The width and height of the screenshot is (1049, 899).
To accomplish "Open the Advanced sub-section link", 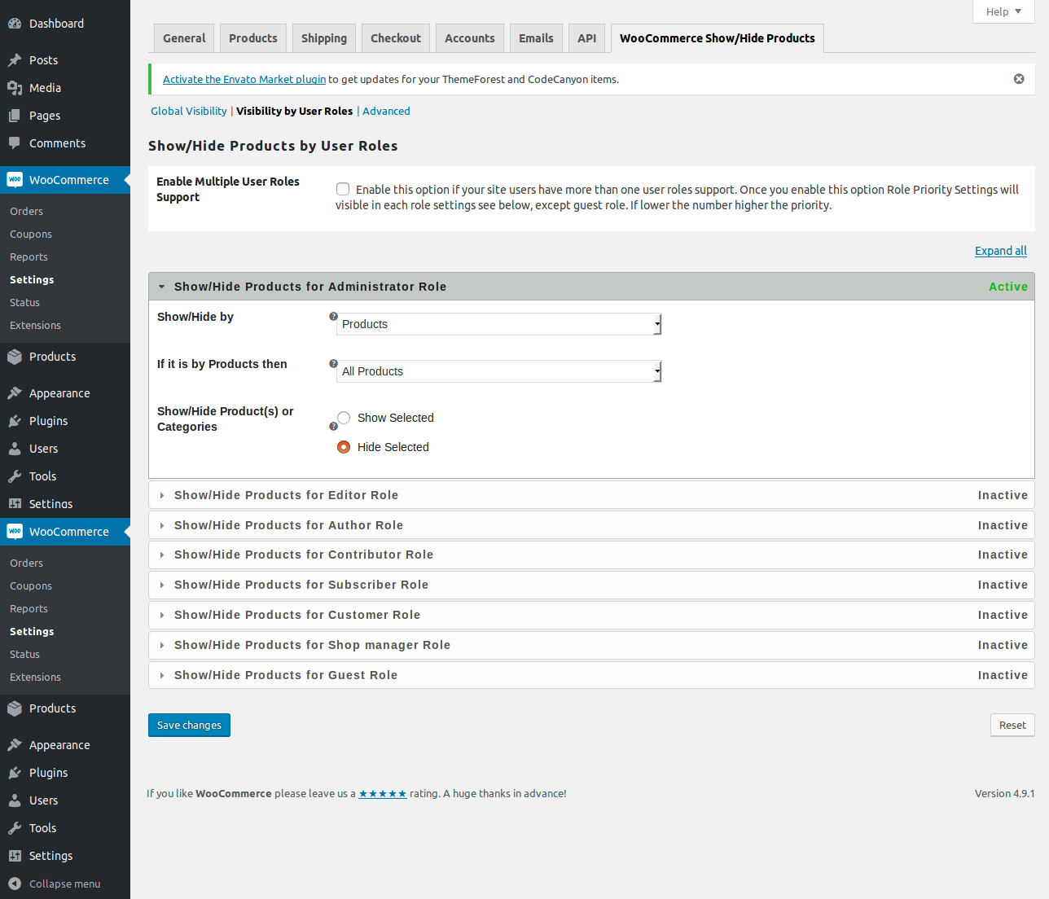I will click(386, 111).
